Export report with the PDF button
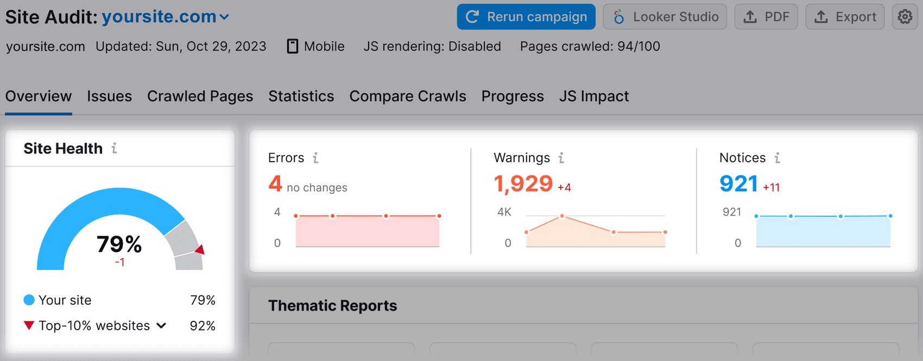 point(766,17)
